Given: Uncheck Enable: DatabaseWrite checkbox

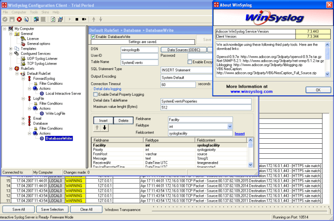Looking at the screenshot, I should (x=93, y=36).
